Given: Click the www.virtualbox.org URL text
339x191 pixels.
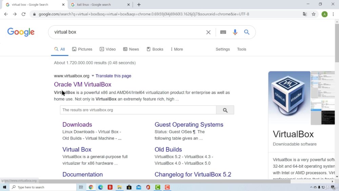Looking at the screenshot, I should tap(72, 76).
